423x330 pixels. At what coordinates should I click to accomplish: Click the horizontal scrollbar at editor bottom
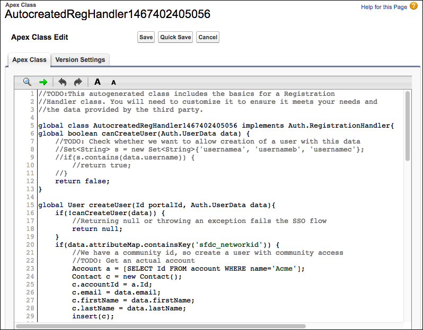click(161, 326)
